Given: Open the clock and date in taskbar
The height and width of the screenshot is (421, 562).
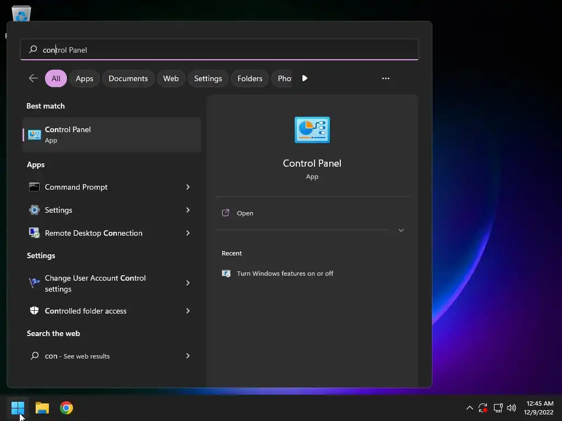Looking at the screenshot, I should click(539, 408).
